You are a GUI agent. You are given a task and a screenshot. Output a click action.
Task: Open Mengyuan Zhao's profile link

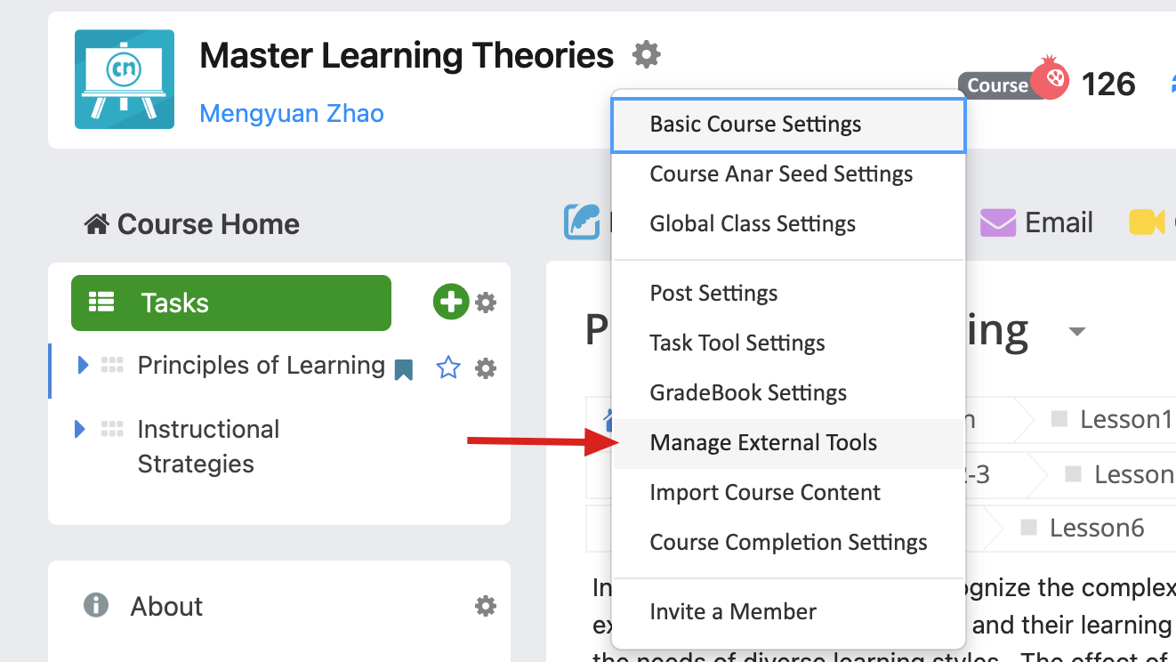click(x=292, y=114)
